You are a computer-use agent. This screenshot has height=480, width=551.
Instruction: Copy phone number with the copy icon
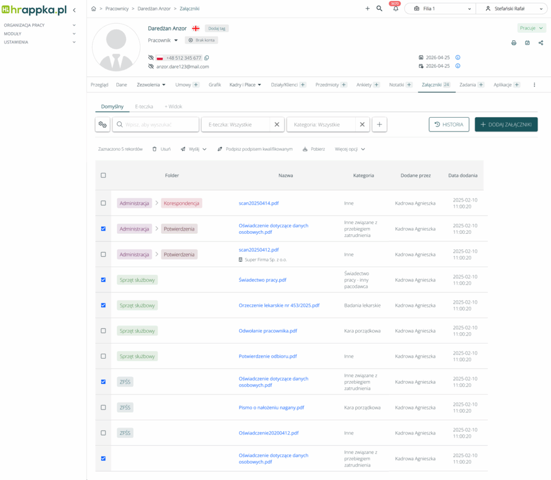(x=207, y=58)
